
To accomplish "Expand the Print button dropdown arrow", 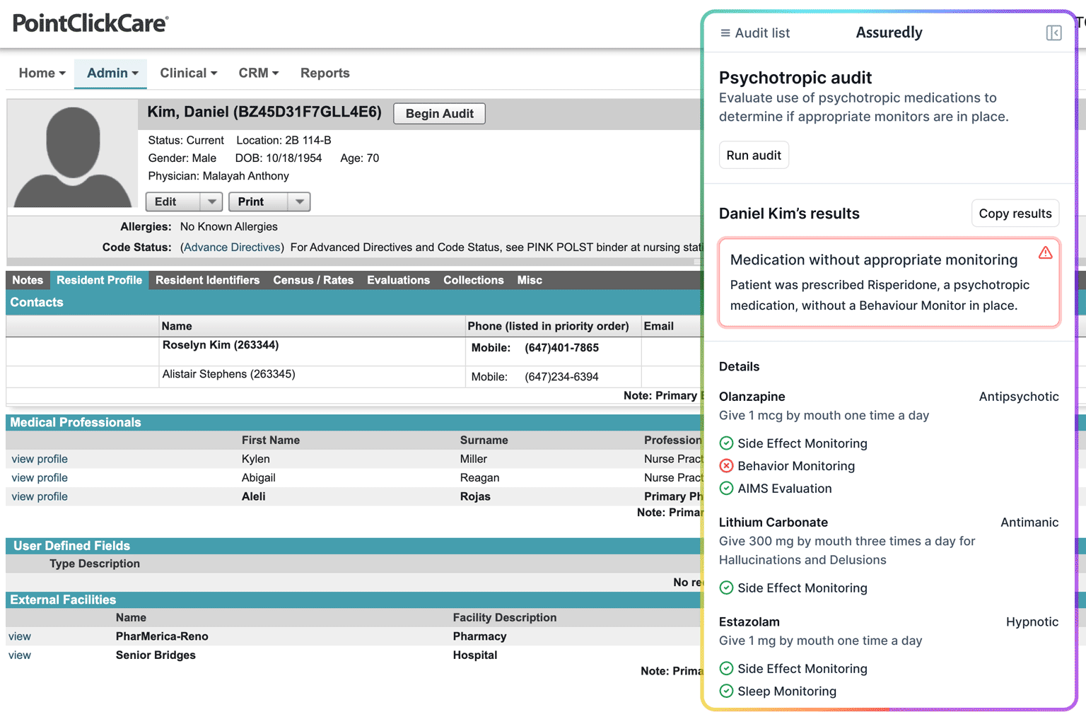I will [x=299, y=202].
